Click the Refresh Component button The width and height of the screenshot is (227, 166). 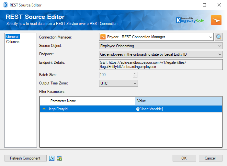(26, 158)
